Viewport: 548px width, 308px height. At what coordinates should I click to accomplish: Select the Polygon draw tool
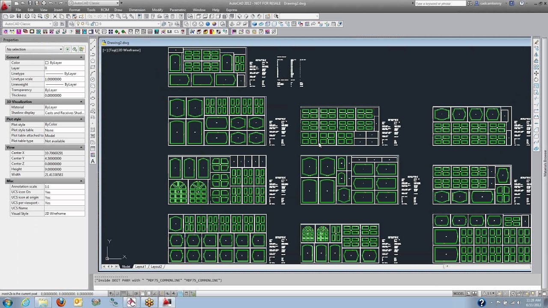pyautogui.click(x=93, y=61)
